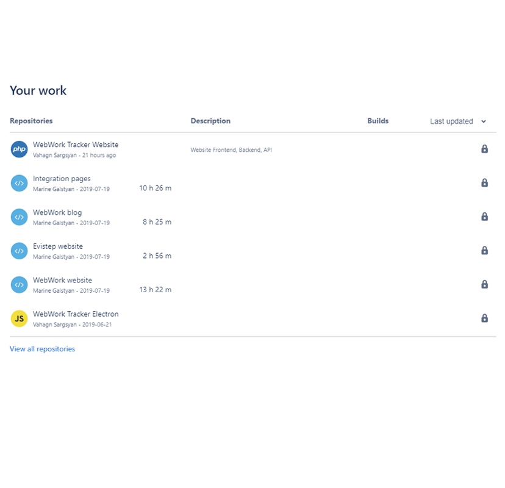Click the code avatar beside WebWork website
This screenshot has width=505, height=488.
click(x=19, y=284)
